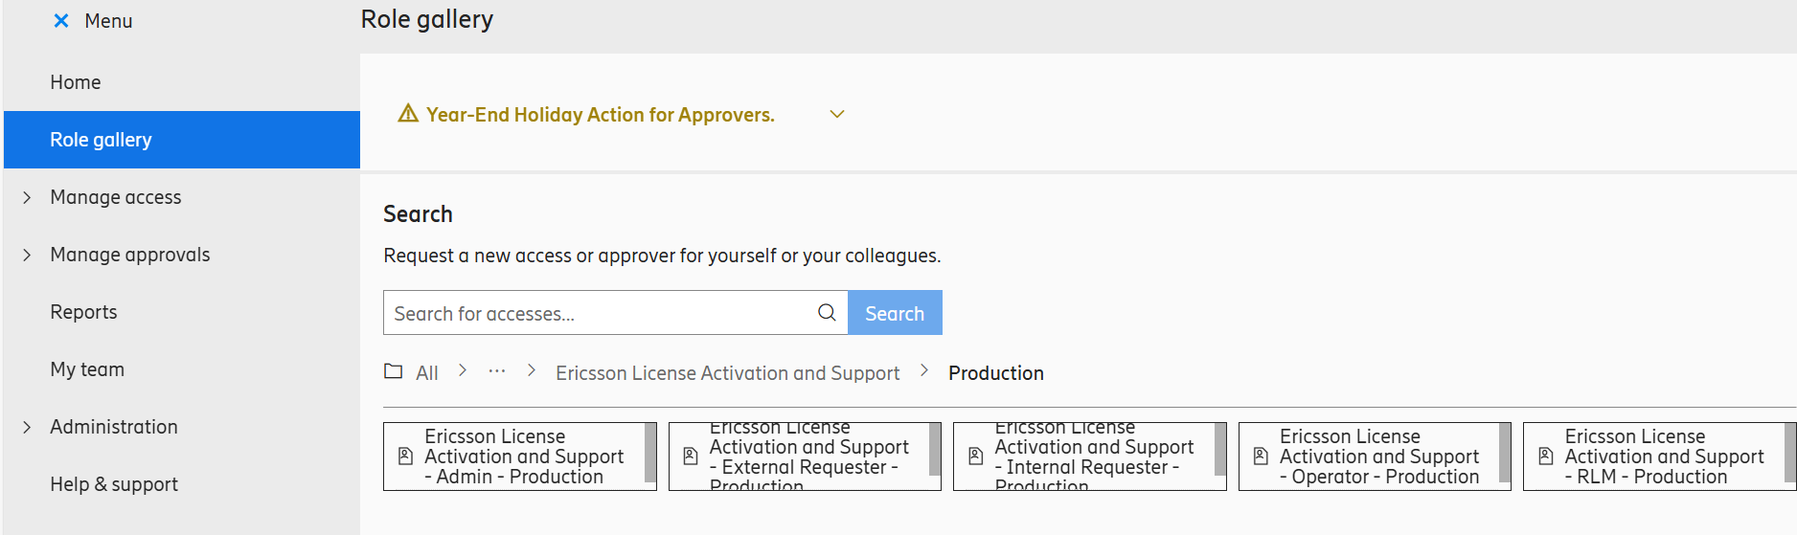Focus the Search for accesses input field
The height and width of the screenshot is (535, 1797).
pos(599,313)
